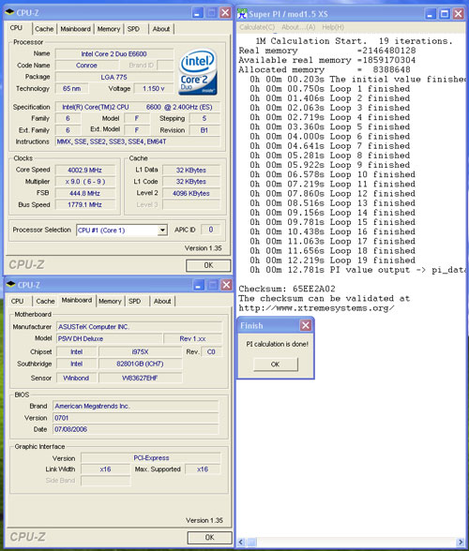The height and width of the screenshot is (551, 469).
Task: Select CPU tab in top CPU-Z window
Action: [x=16, y=28]
